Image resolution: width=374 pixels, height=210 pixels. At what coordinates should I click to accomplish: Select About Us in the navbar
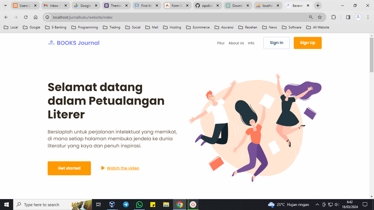pos(236,43)
